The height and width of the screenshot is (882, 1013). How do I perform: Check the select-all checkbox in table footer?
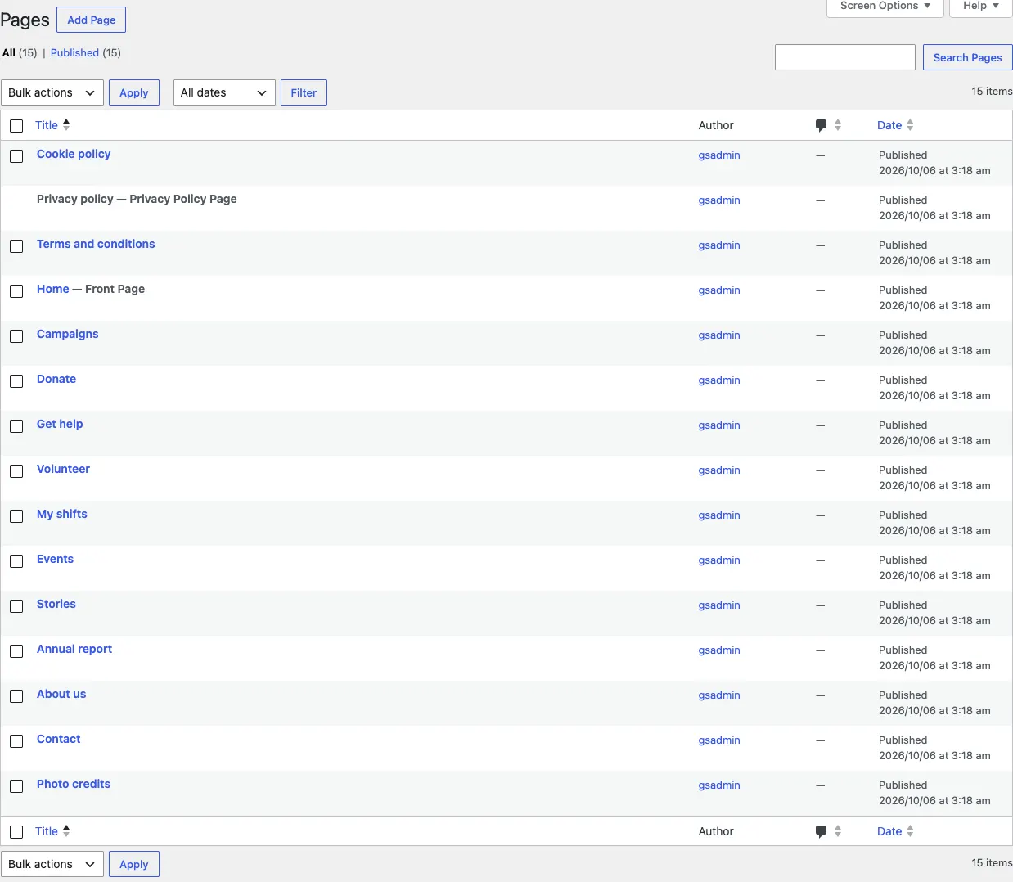[16, 832]
